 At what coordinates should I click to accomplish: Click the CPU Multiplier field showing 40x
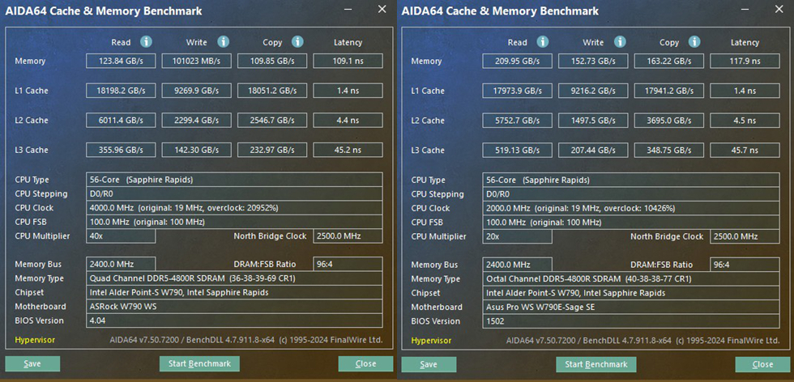click(x=121, y=236)
